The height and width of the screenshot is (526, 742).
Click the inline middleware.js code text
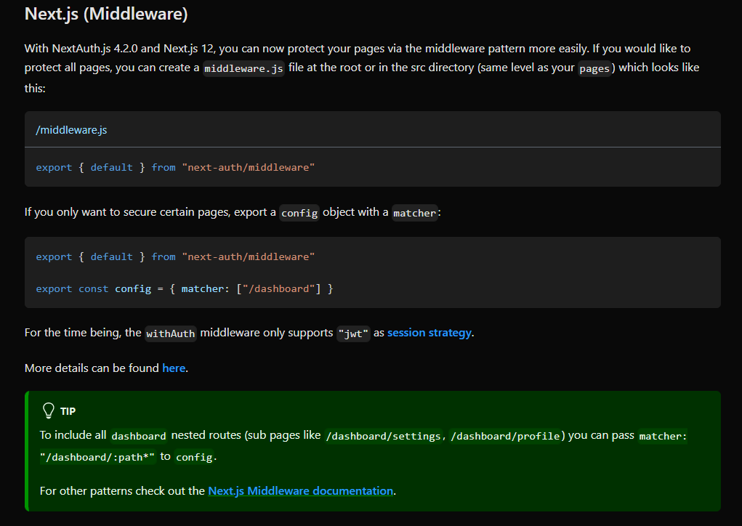243,68
